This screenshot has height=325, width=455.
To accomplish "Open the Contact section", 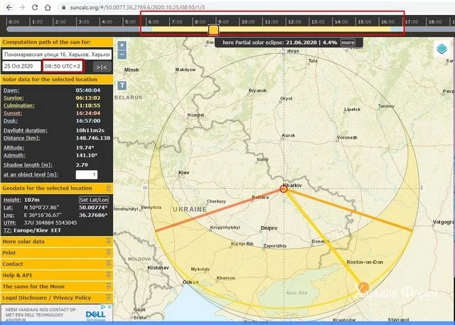I will (x=14, y=264).
